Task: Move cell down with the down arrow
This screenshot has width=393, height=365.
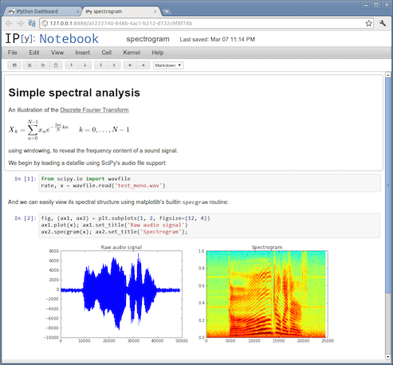Action: (x=85, y=65)
